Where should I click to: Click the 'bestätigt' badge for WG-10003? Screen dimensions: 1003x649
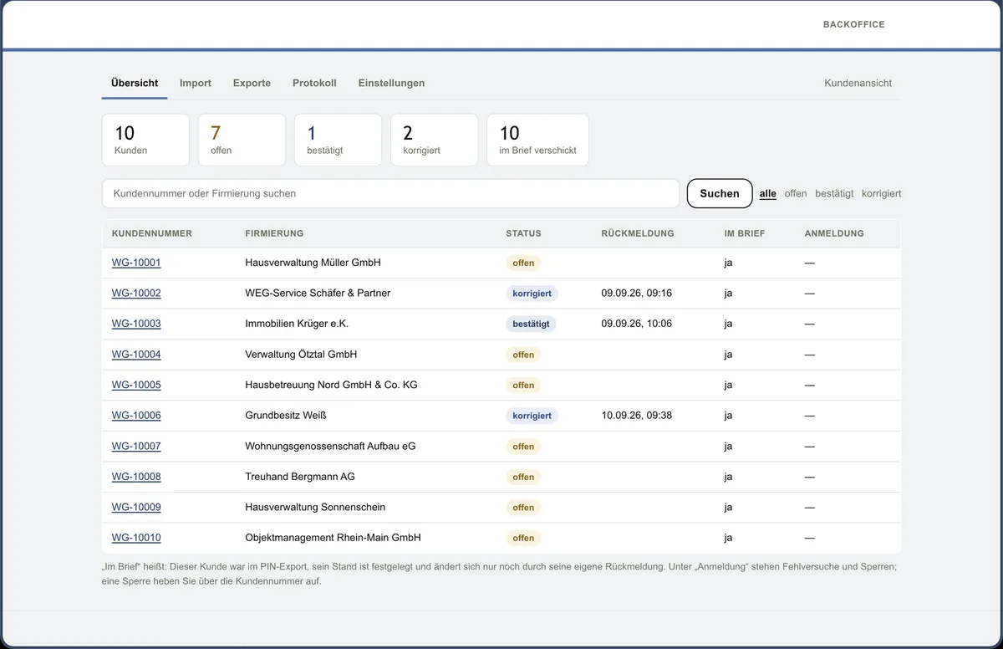coord(531,324)
